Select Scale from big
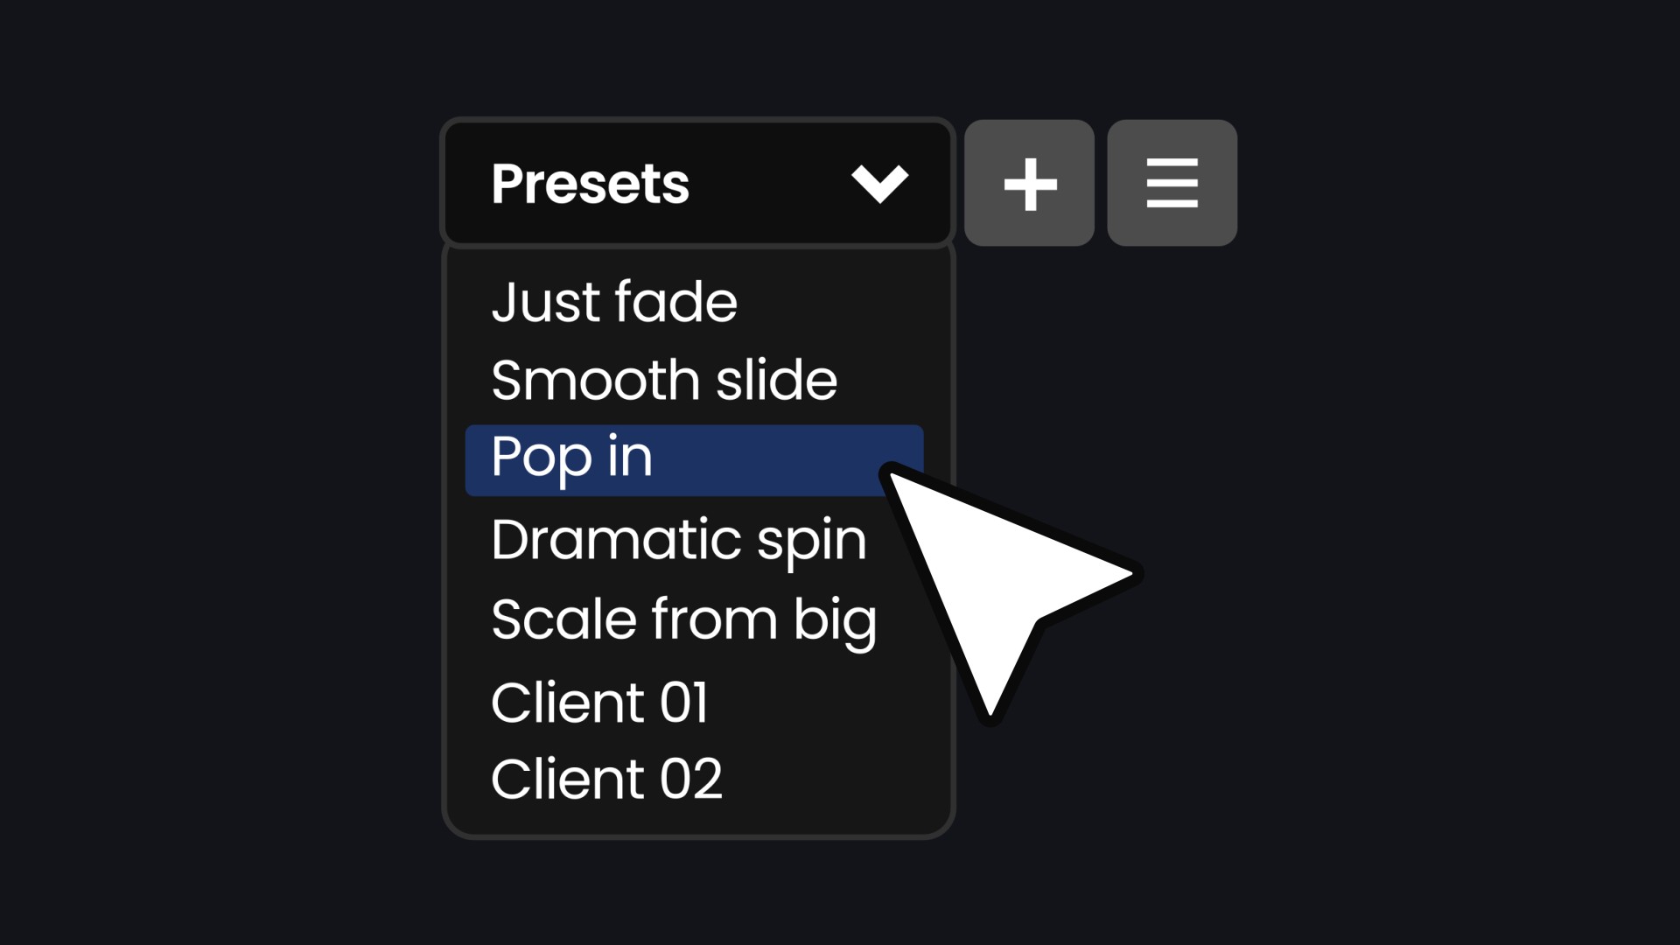This screenshot has width=1680, height=945. (683, 619)
